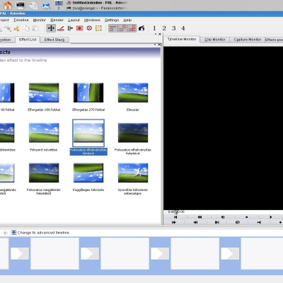Click the network globe icon in the panel
Viewport: 283px width, 283px height.
46,5
